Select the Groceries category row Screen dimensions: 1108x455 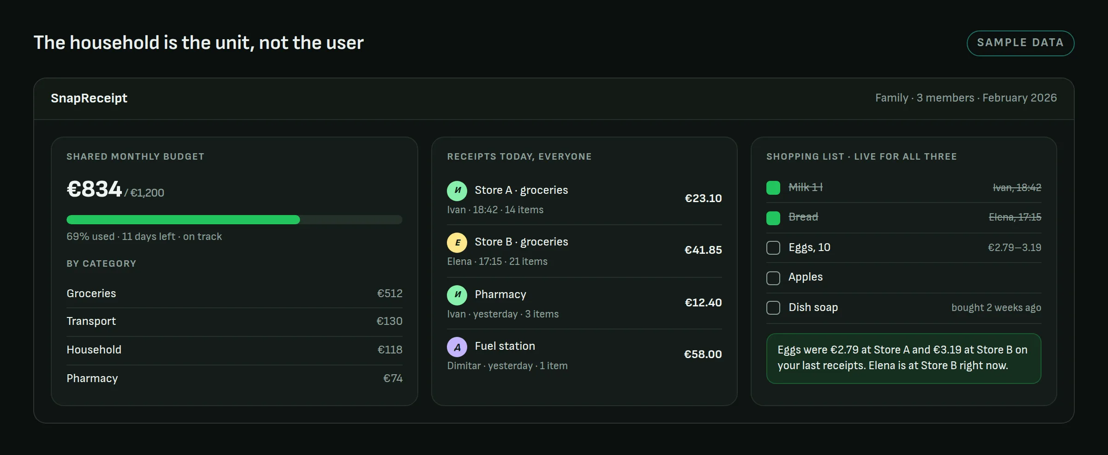(x=235, y=293)
